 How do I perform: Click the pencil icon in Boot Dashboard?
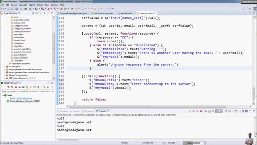pos(31,87)
